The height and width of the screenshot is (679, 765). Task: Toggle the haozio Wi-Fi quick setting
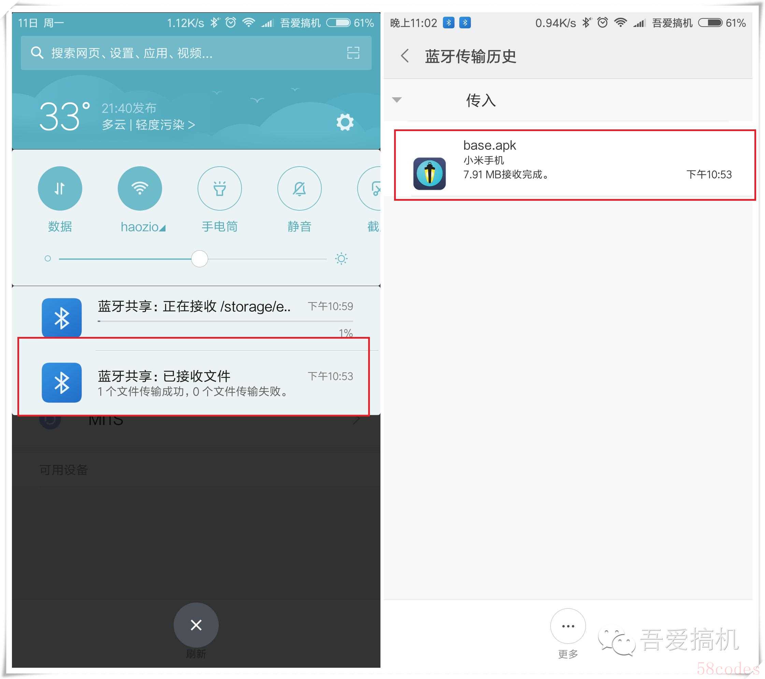click(x=140, y=188)
